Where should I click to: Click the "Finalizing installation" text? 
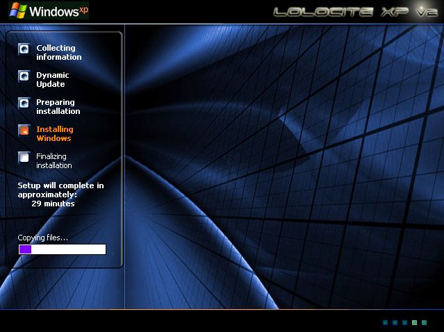click(54, 160)
